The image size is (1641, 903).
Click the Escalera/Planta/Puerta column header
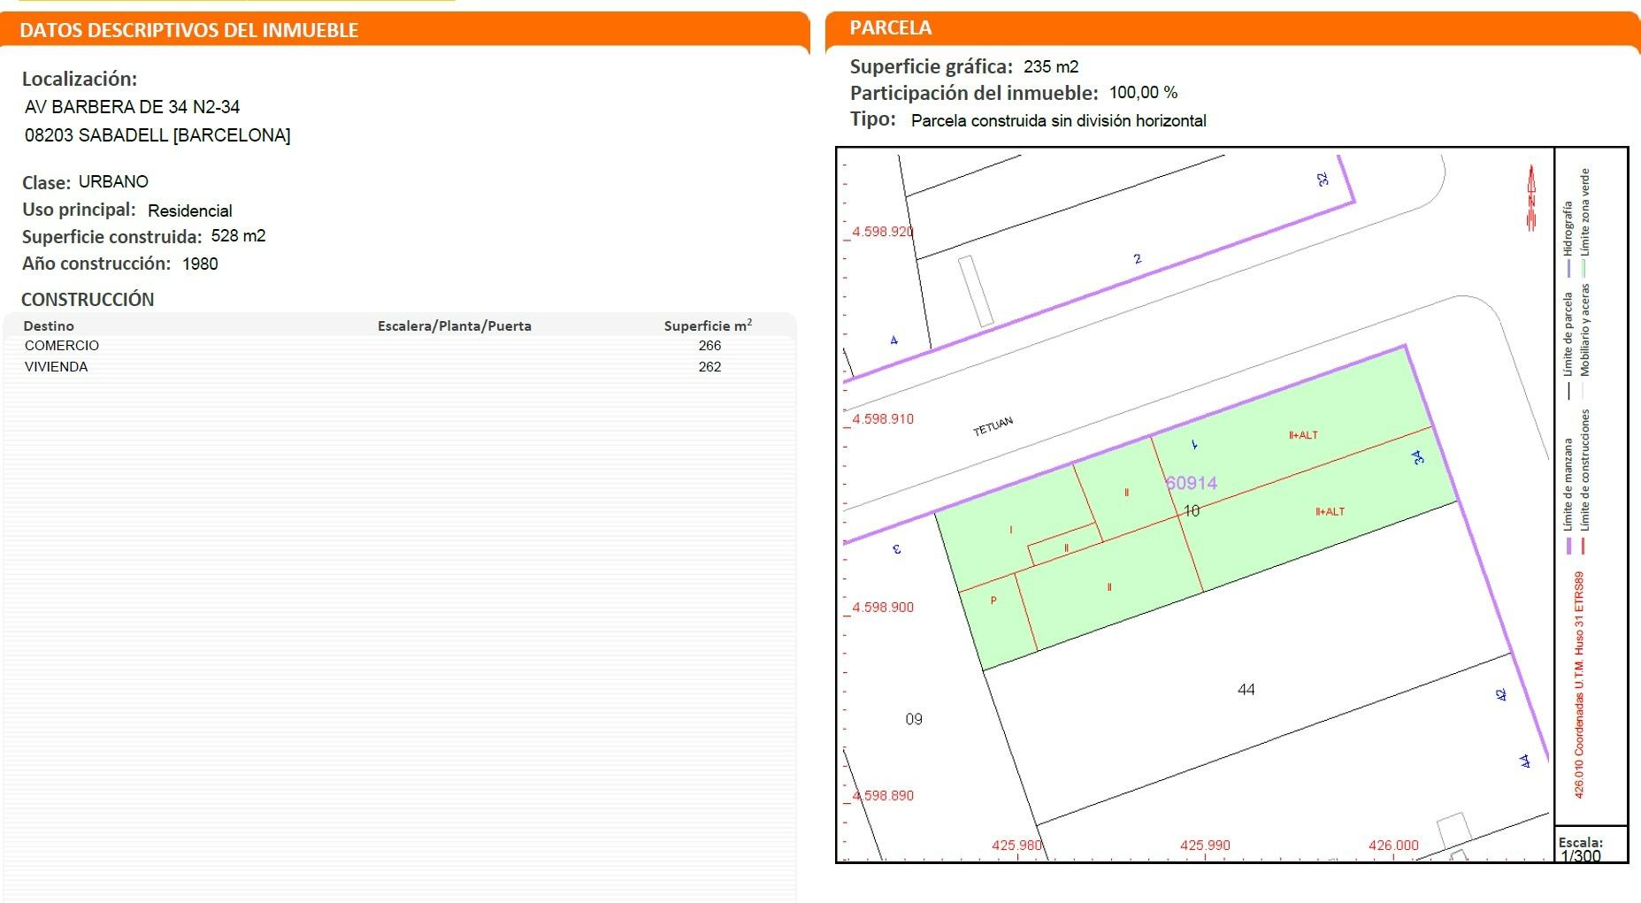pyautogui.click(x=455, y=326)
